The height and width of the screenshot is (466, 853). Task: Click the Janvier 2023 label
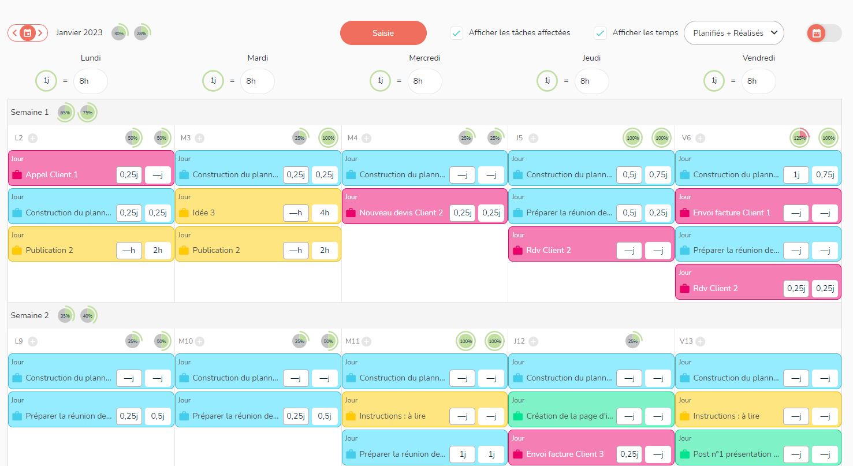coord(79,32)
